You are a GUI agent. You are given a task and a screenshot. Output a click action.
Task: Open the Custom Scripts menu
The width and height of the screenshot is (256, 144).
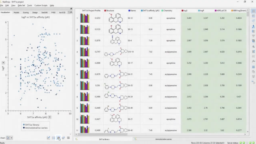click(41, 5)
